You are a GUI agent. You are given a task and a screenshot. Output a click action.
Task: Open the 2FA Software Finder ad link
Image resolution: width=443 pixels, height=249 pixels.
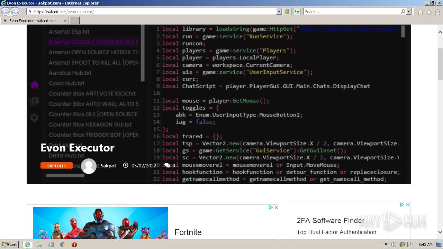[331, 220]
